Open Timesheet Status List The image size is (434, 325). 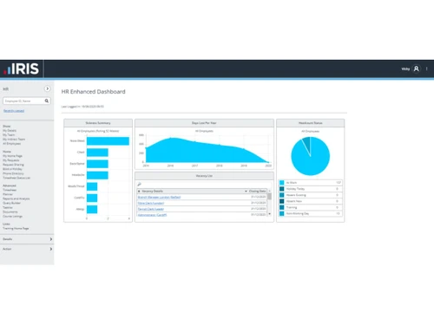tap(16, 178)
